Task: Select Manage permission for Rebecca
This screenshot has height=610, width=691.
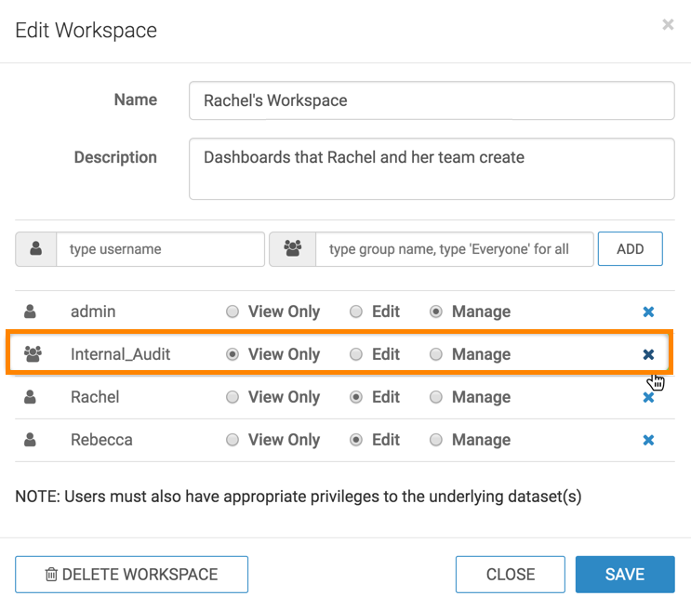Action: pos(436,440)
